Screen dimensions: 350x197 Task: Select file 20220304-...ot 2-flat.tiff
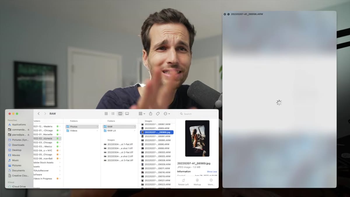(118, 152)
